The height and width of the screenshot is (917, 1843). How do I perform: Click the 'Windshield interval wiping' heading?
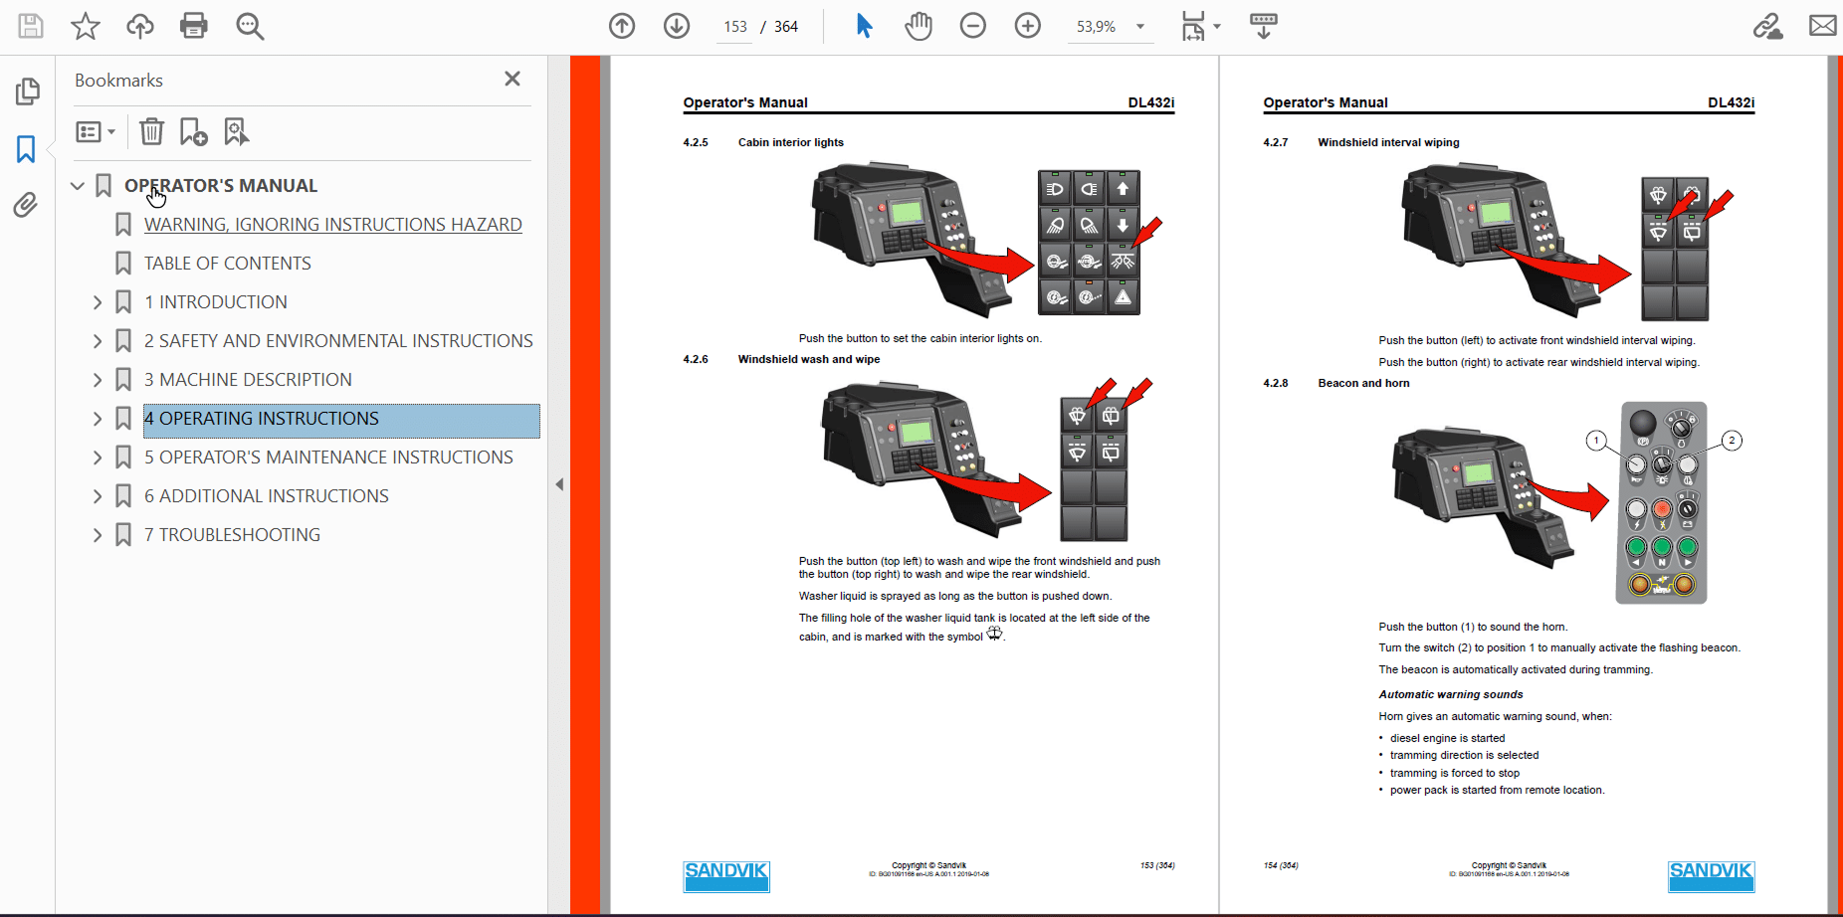coord(1388,142)
